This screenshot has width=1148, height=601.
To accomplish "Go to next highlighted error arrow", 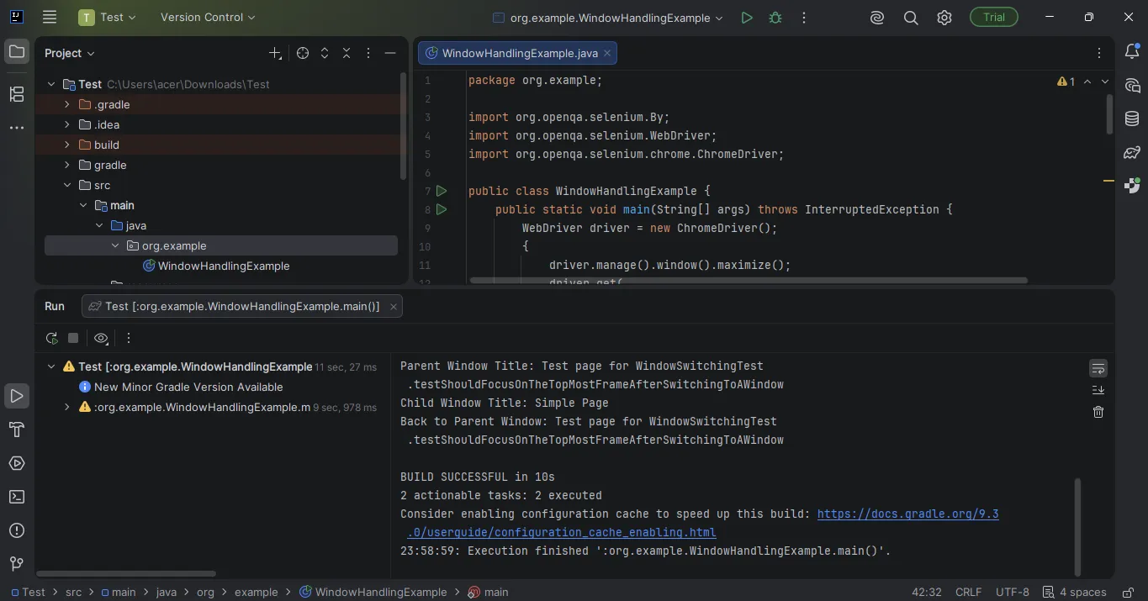I will pos(1105,82).
